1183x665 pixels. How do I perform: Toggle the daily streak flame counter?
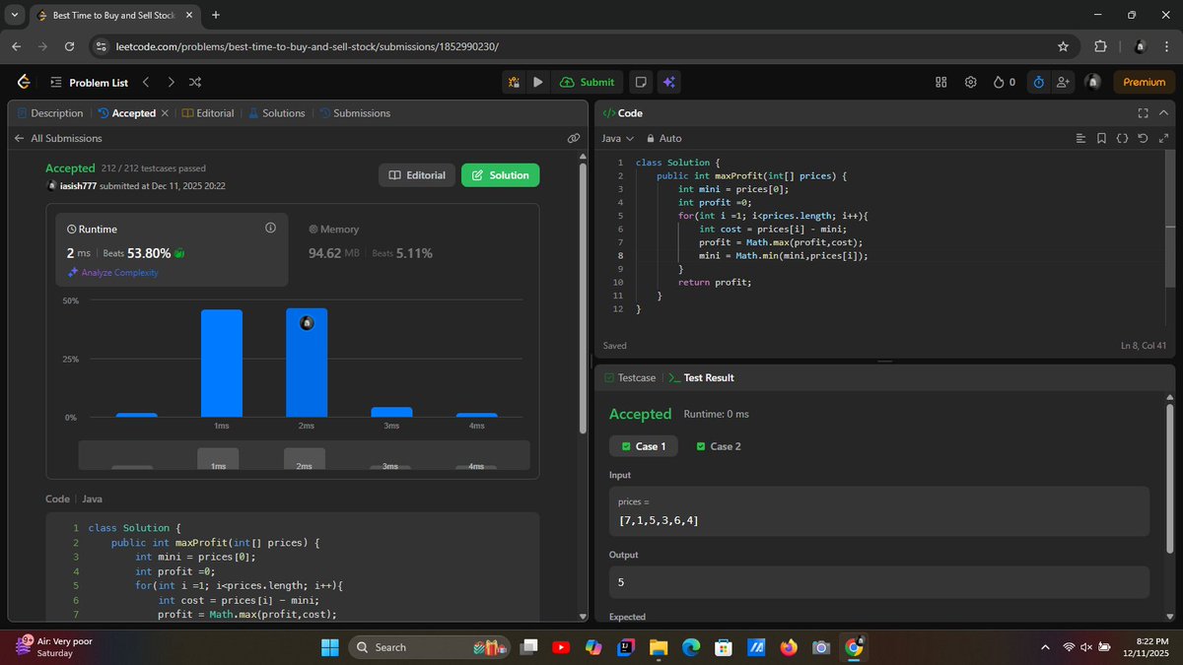1003,82
